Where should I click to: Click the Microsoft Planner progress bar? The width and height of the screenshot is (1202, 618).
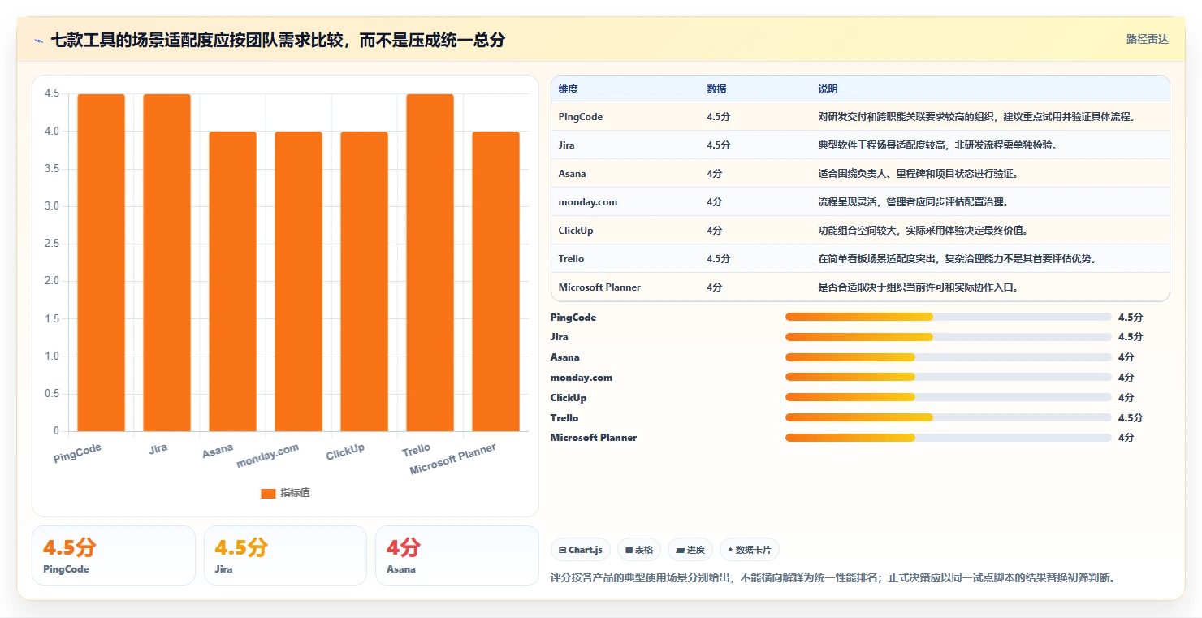948,437
